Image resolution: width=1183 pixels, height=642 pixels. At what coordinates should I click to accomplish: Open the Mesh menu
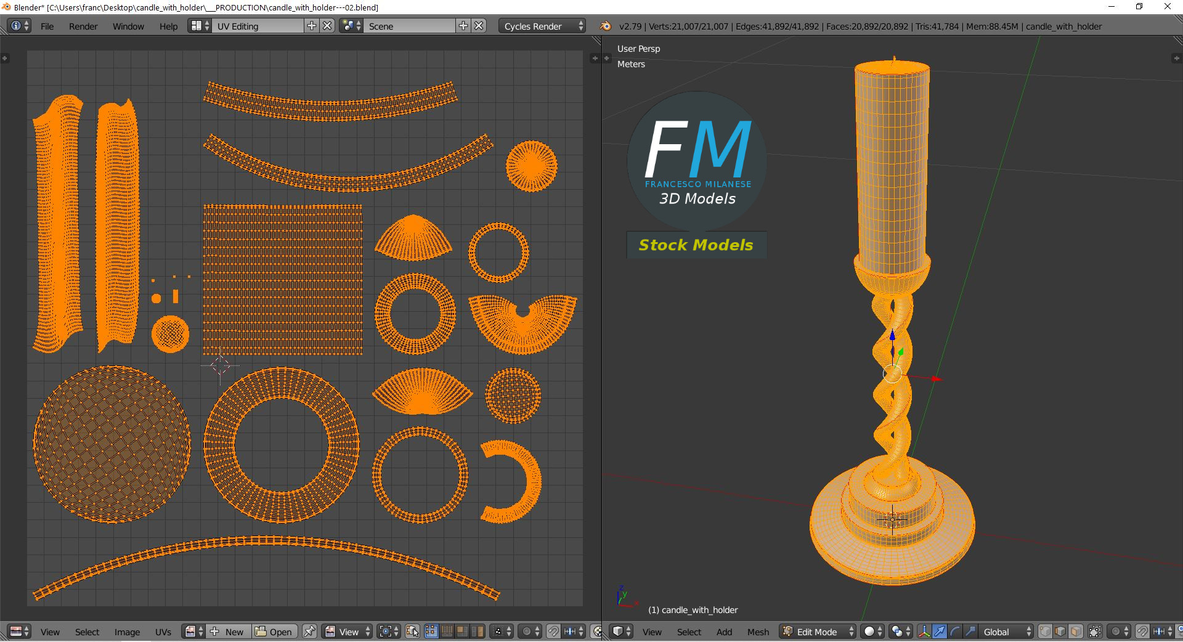point(758,632)
